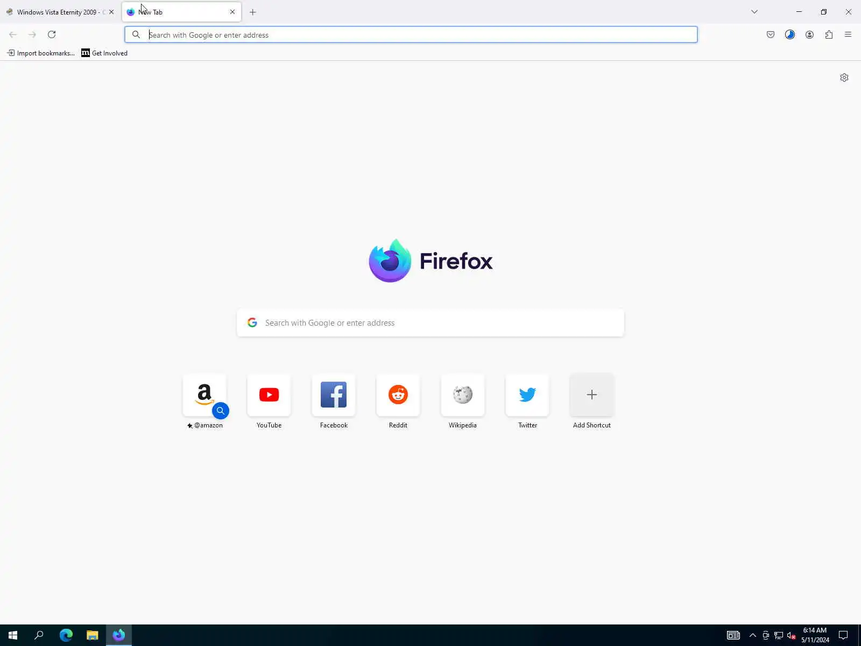Click the Meet Now tray icon

[766, 635]
